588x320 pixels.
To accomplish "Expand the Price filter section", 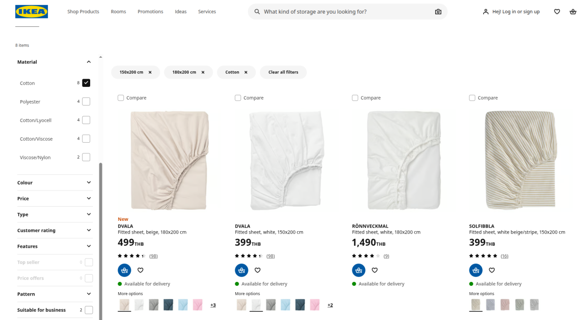I will (54, 198).
